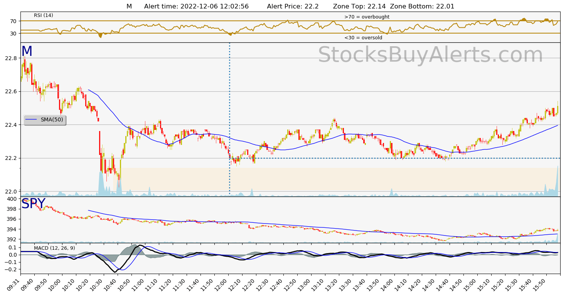Click the RSI axis value 70
This screenshot has width=566, height=296.
tap(13, 21)
